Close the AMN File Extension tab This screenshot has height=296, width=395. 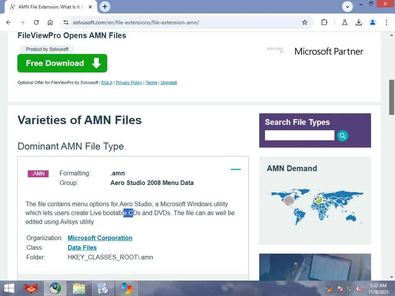click(x=90, y=7)
